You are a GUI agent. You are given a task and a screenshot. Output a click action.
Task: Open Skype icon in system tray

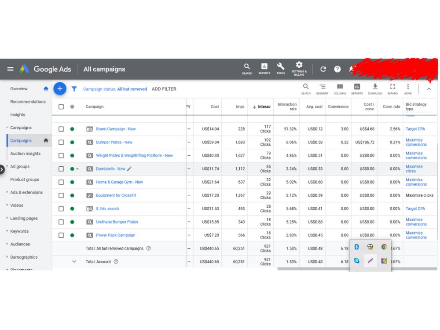pyautogui.click(x=357, y=260)
